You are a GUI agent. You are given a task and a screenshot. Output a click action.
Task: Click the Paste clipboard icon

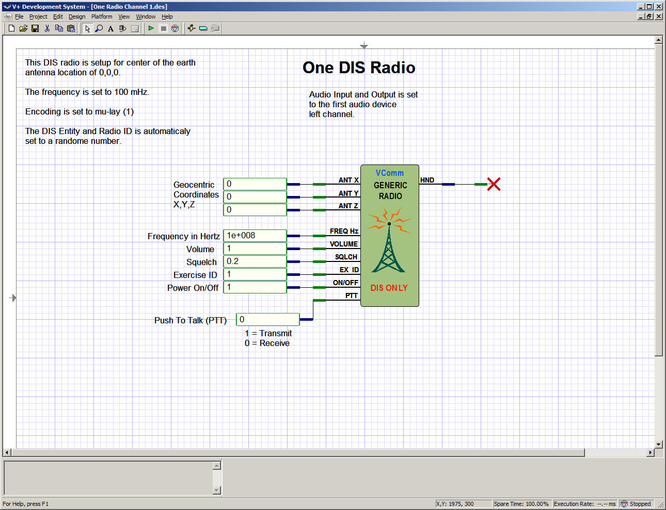71,28
